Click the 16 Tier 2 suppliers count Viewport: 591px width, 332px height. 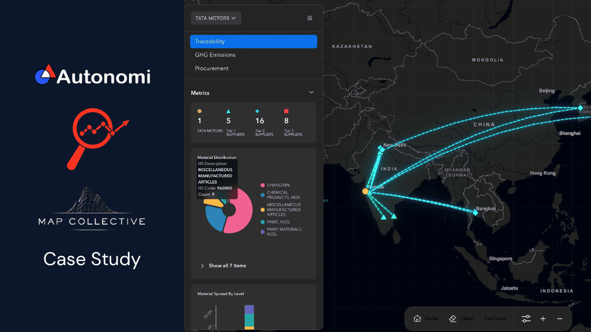coord(260,121)
